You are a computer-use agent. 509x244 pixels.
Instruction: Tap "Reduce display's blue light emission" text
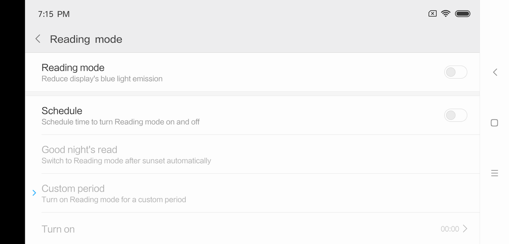pyautogui.click(x=102, y=79)
